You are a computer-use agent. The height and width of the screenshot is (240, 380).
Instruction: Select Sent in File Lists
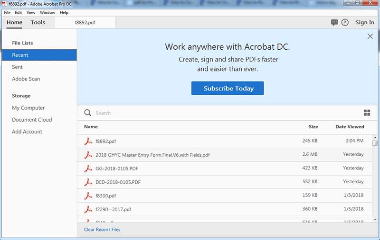tap(17, 67)
